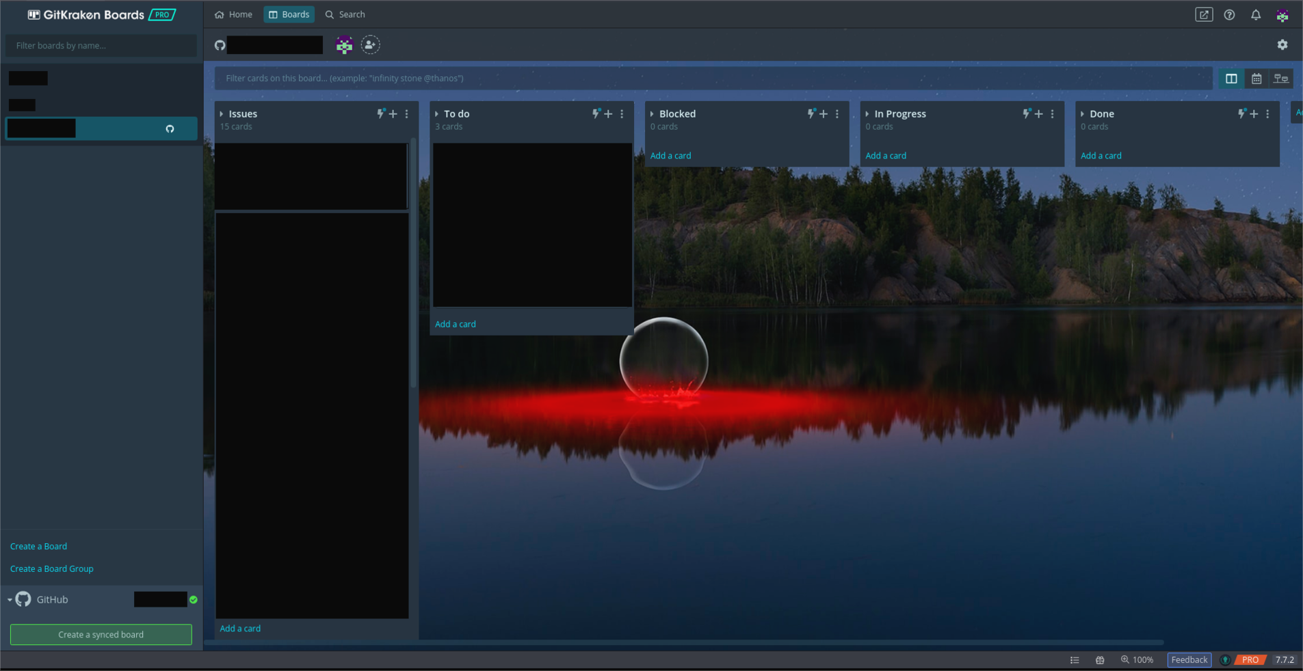This screenshot has width=1303, height=671.
Task: Click Add a card in Done column
Action: click(1101, 156)
